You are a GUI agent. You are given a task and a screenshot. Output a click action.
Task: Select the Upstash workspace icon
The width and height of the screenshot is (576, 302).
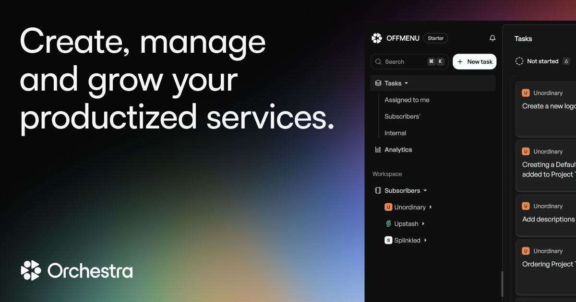pyautogui.click(x=388, y=223)
